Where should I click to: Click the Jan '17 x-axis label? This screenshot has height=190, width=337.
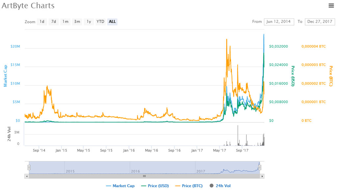pos(197,151)
